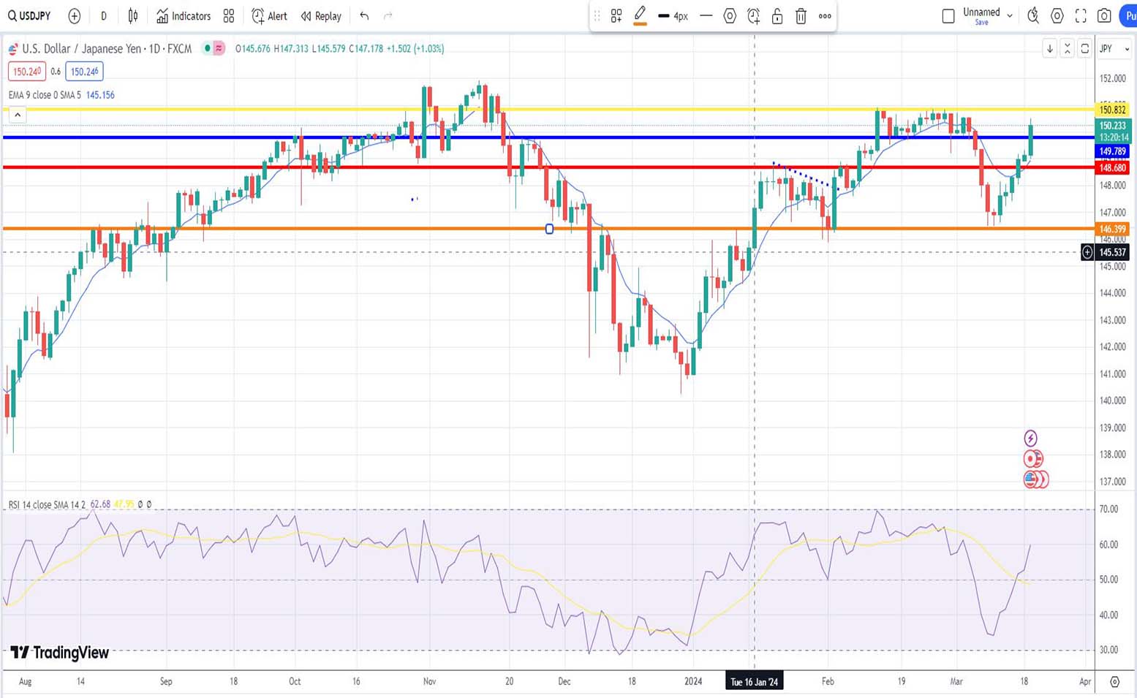This screenshot has width=1137, height=698.
Task: Create a new Alert
Action: coord(269,16)
